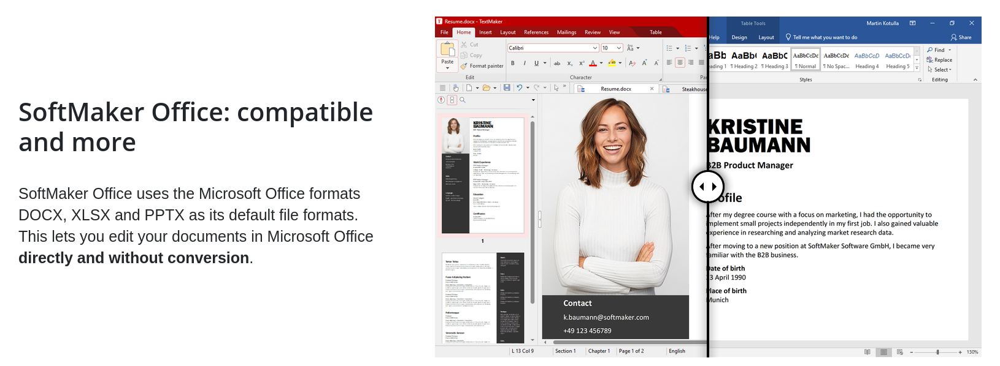The height and width of the screenshot is (366, 1000).
Task: Decrease font size with the A minus icon
Action: coord(656,63)
